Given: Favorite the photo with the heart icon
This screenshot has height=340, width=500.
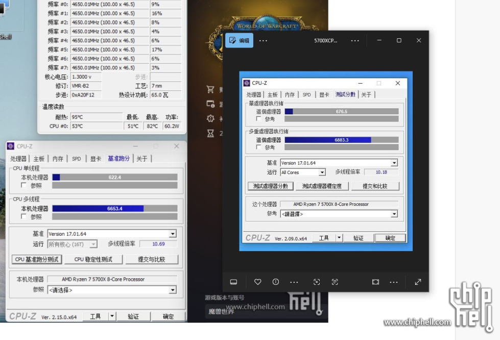Looking at the screenshot, I should click(257, 282).
